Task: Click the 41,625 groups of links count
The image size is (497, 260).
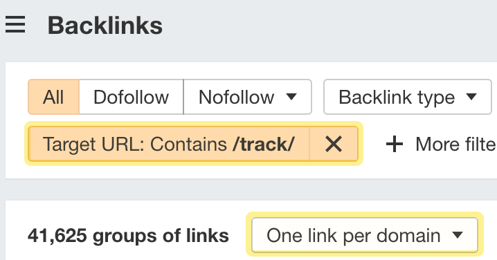Action: pyautogui.click(x=128, y=236)
